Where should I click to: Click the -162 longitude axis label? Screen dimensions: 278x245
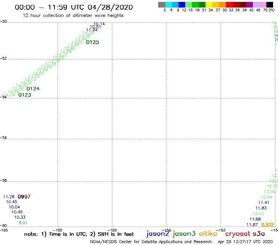point(57,230)
